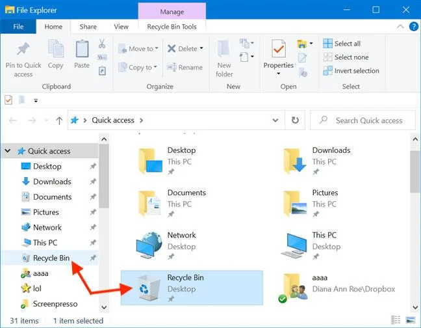421x328 pixels.
Task: Click the Forward navigation arrow
Action: click(x=32, y=120)
